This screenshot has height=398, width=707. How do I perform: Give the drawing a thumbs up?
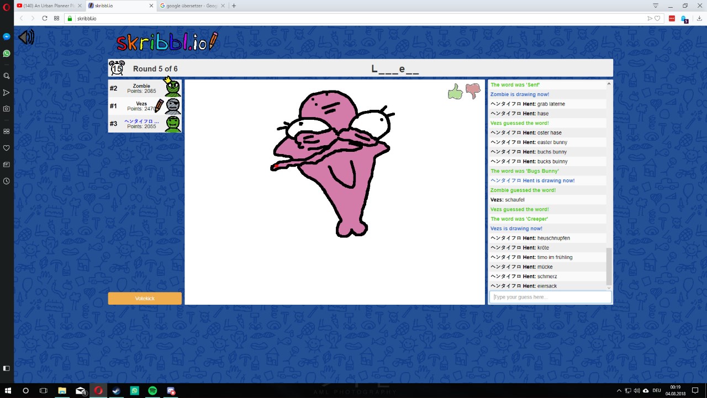[455, 92]
